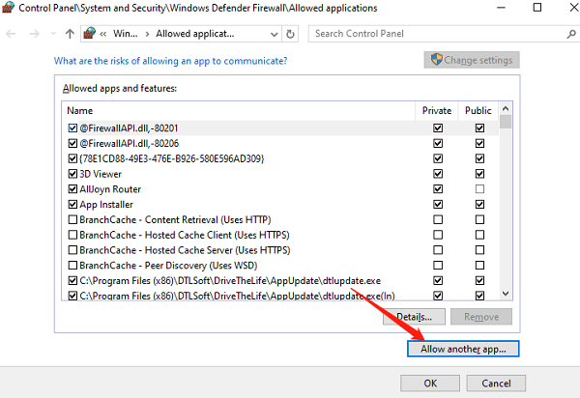Open recent locations dropdown arrow
The width and height of the screenshot is (580, 398).
[x=53, y=34]
